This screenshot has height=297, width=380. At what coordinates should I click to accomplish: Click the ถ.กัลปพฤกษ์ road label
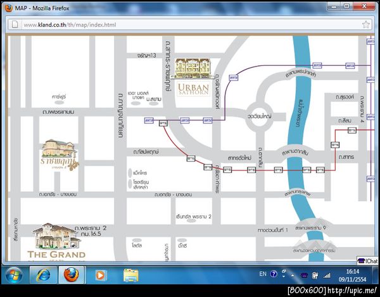tap(146, 152)
